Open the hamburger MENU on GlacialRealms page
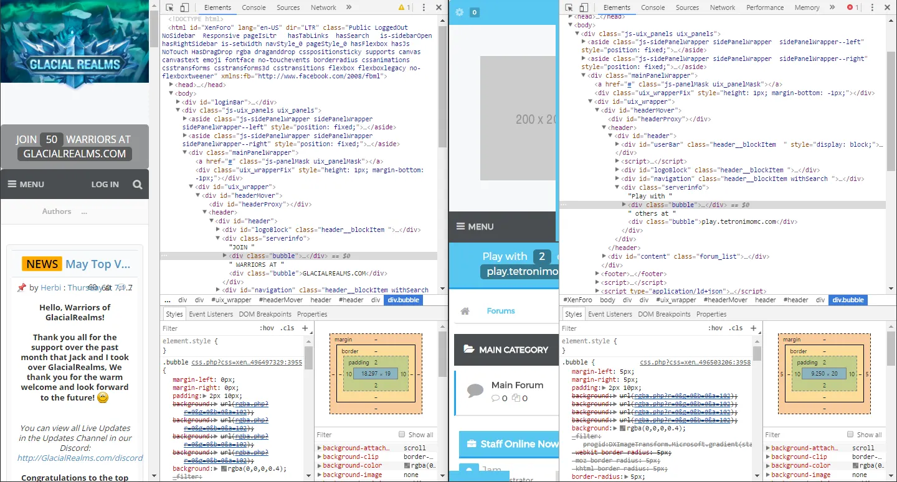897x482 pixels. click(x=26, y=184)
